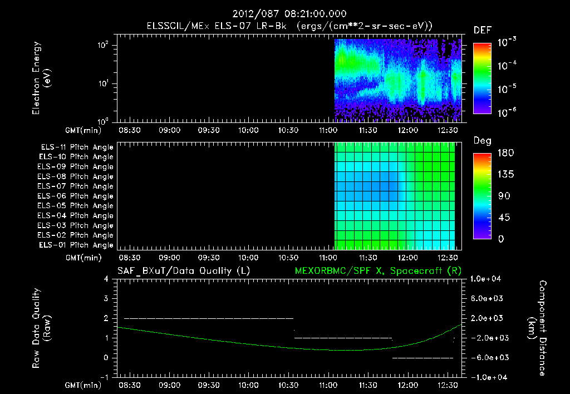
Task: Click the ELS-03 Pitch Angle label
Action: point(76,225)
